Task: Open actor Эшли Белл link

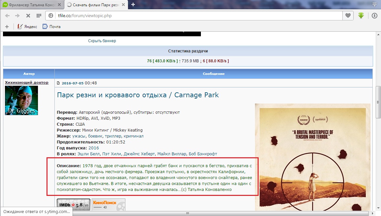Action: click(88, 154)
